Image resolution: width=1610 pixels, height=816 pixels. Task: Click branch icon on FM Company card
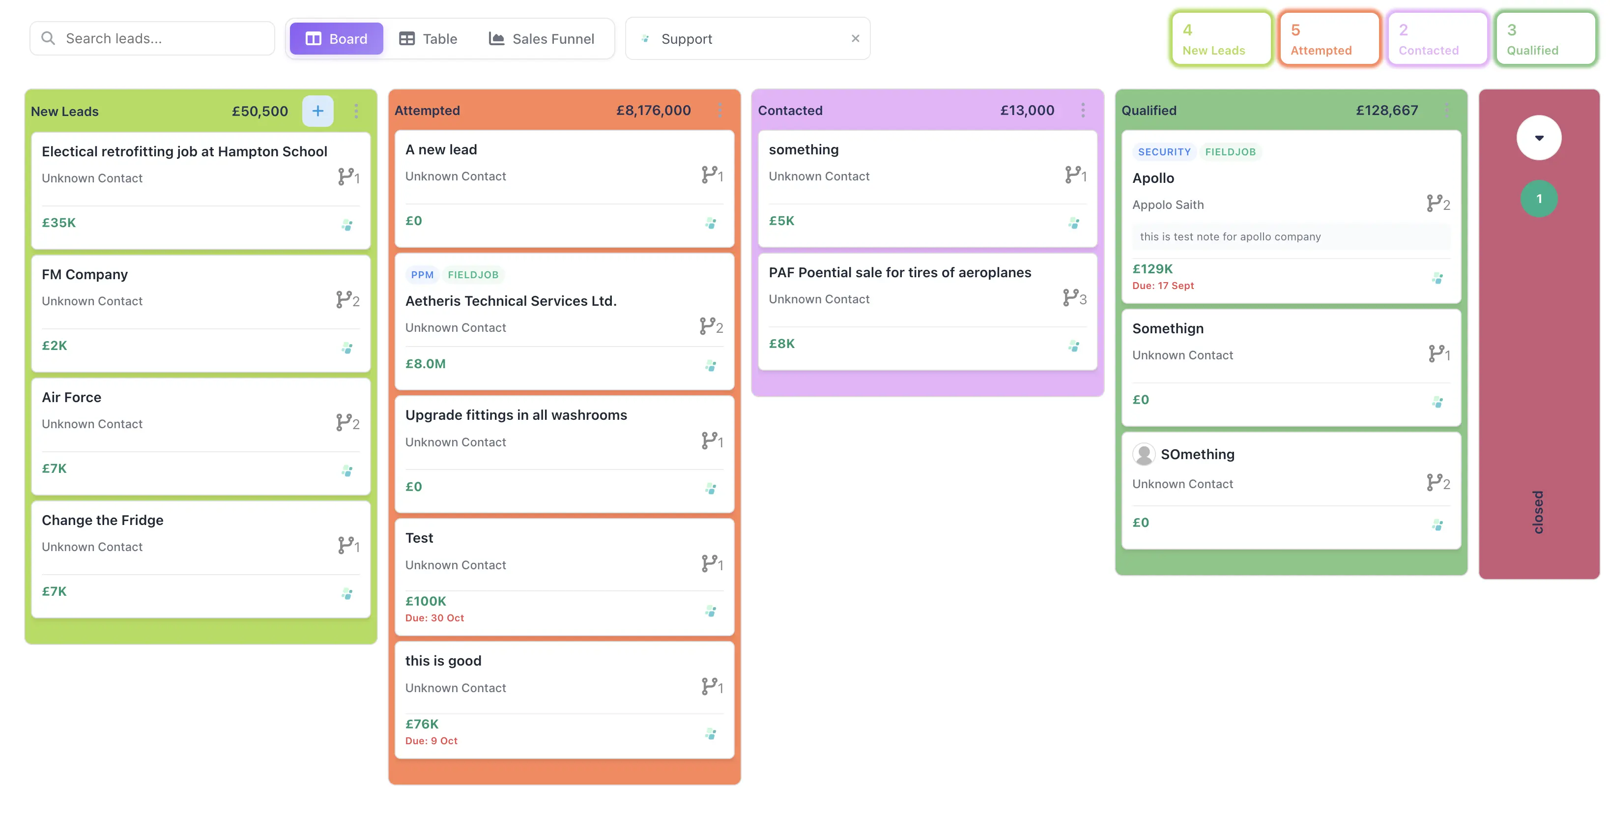[x=344, y=299]
